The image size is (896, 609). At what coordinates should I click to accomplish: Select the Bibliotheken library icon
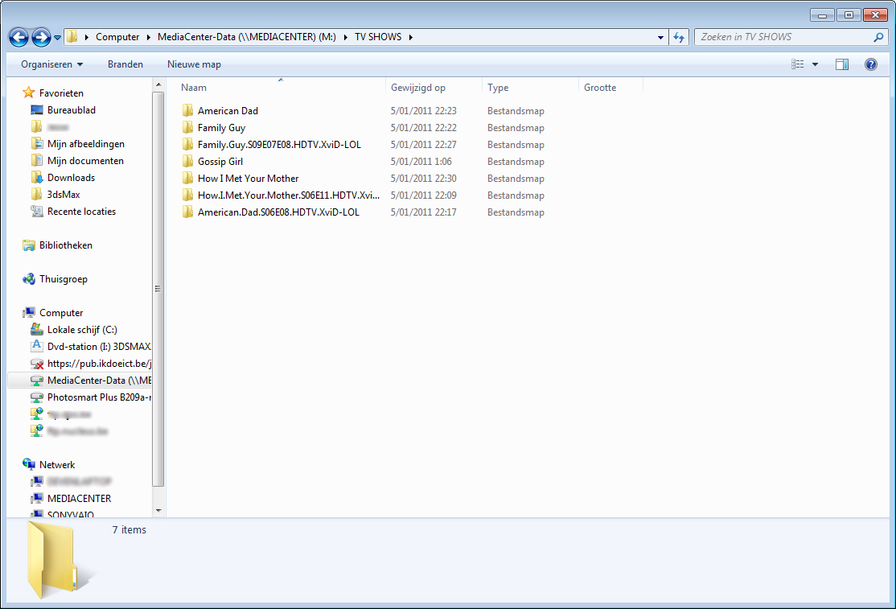[x=29, y=245]
